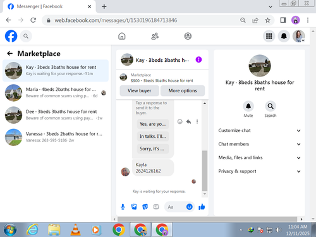316x237 pixels.
Task: Close the Messenger browser tab
Action: point(89,6)
